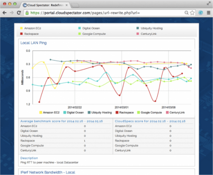Toggle Ubiquity Hosting series in chart legend

tap(100, 112)
